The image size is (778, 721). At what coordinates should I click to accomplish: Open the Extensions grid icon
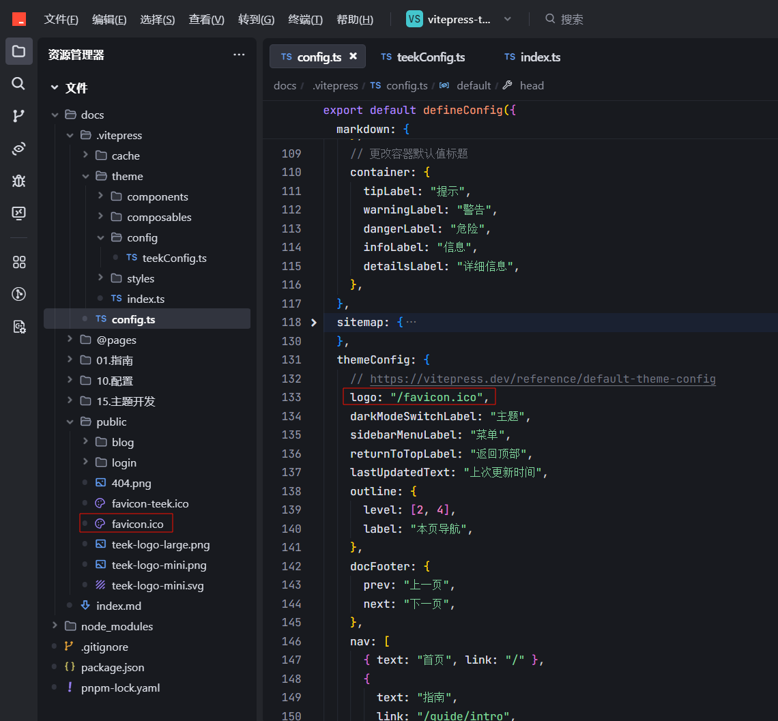click(19, 262)
